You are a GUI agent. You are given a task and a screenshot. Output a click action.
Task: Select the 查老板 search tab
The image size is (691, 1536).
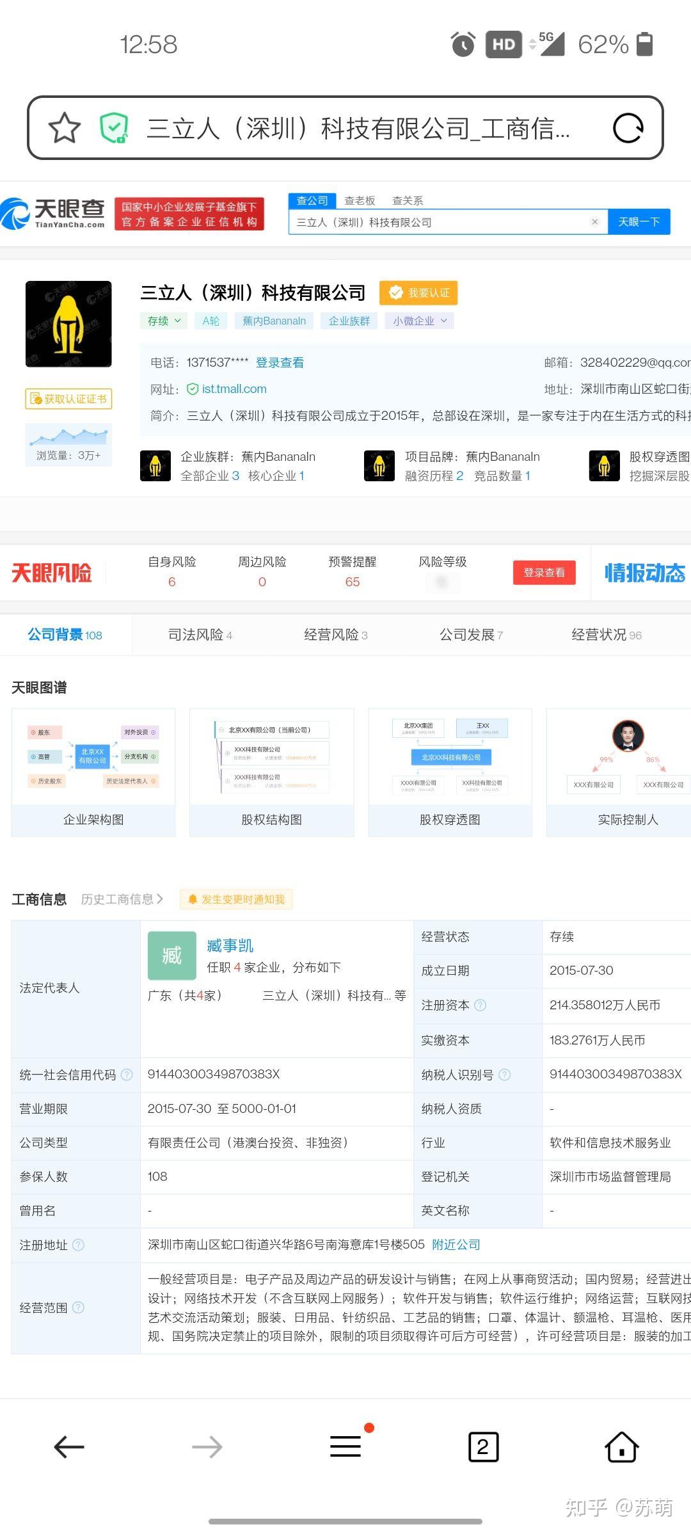(x=360, y=200)
